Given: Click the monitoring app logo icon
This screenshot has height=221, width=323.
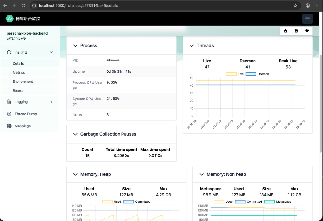Looking at the screenshot, I should [x=9, y=19].
